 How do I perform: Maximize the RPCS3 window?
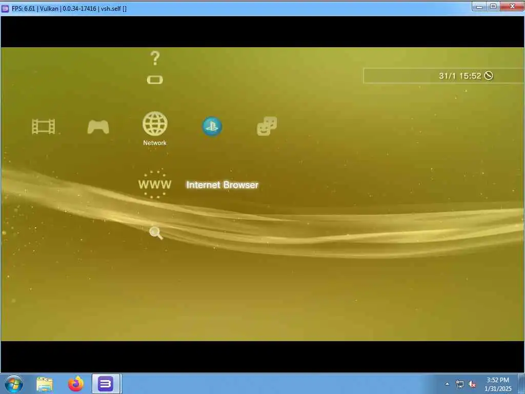click(x=493, y=6)
